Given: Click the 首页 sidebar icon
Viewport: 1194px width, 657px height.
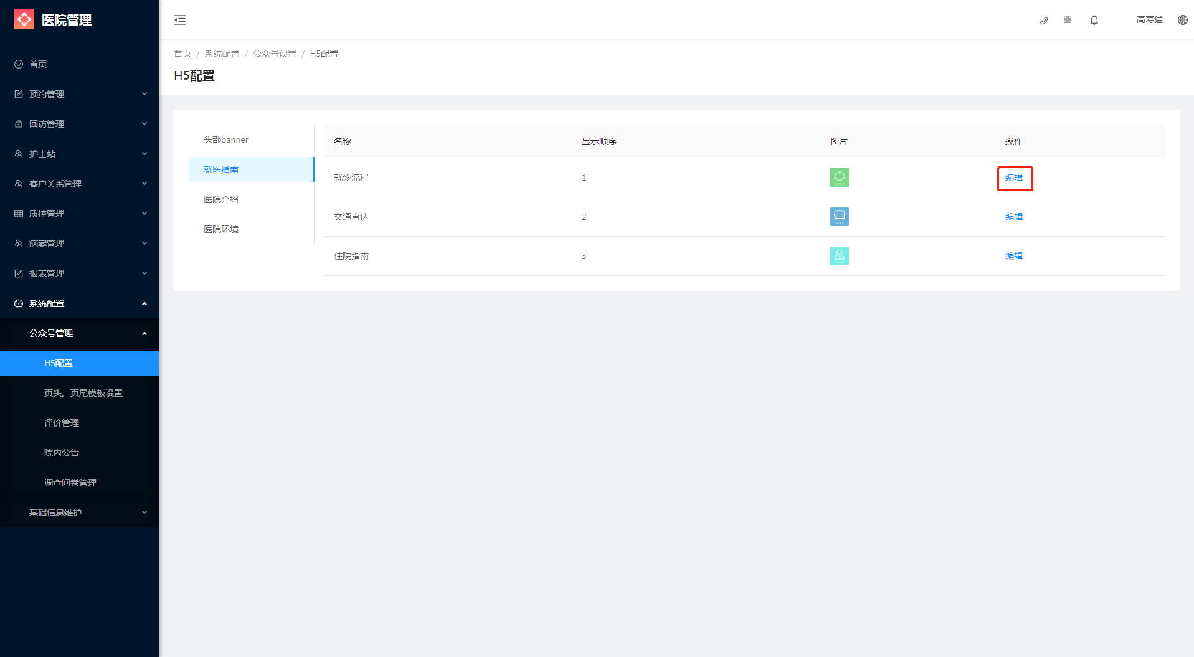Looking at the screenshot, I should click(19, 64).
